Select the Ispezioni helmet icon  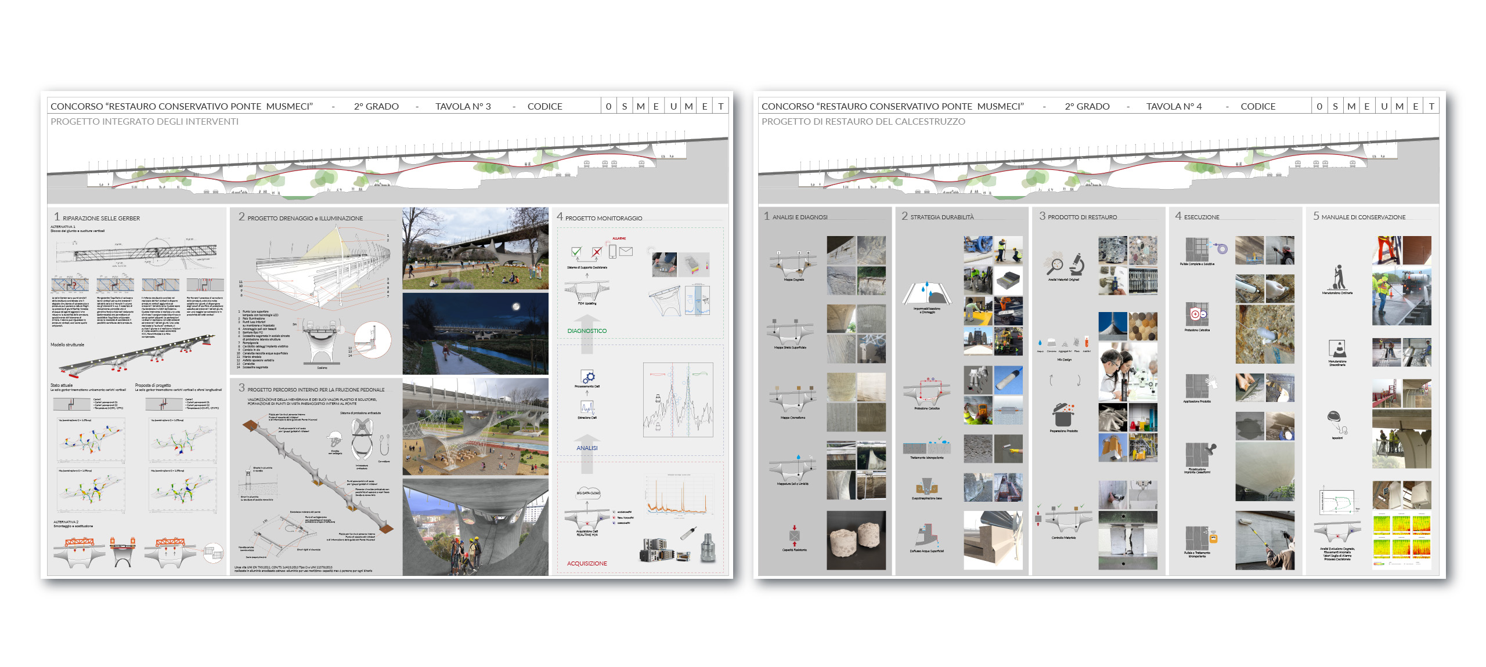1336,423
